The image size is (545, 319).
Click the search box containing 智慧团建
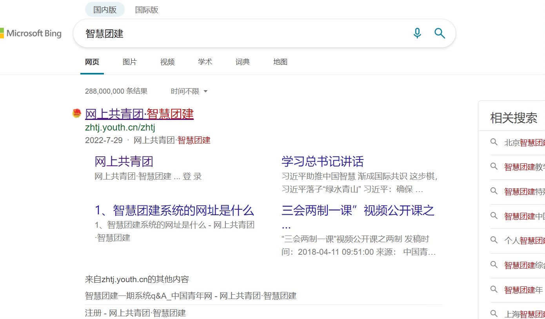(243, 34)
